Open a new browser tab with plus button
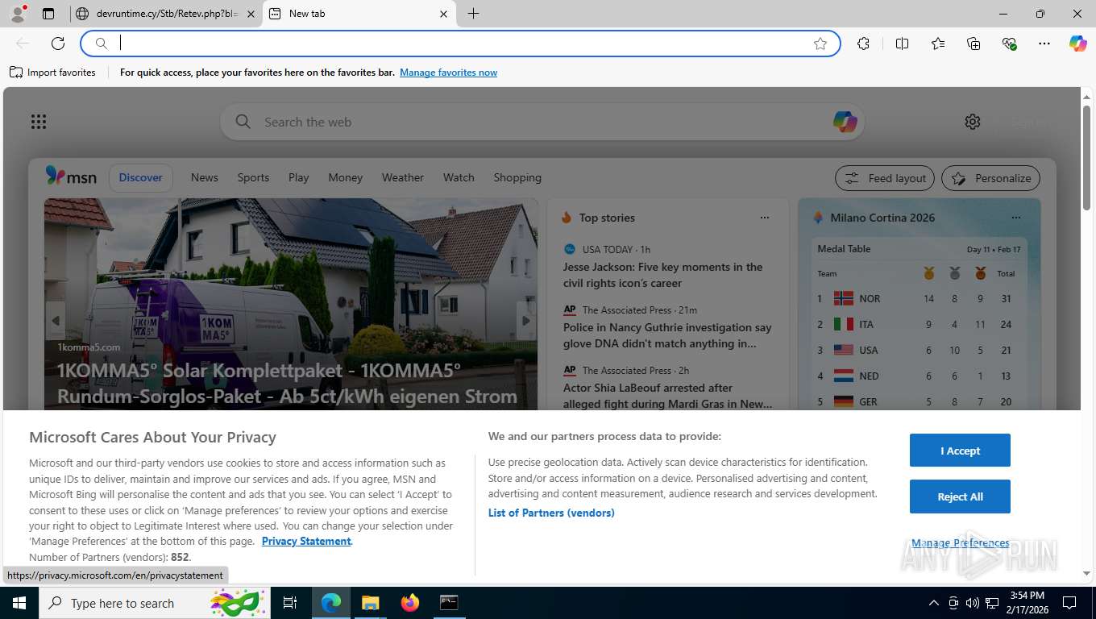1096x619 pixels. [473, 14]
